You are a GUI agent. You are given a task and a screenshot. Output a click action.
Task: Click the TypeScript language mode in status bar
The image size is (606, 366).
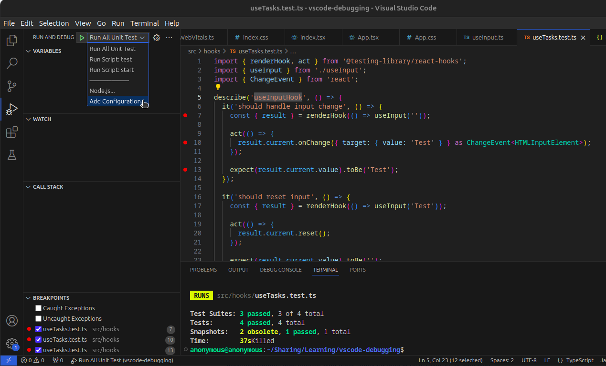(579, 360)
